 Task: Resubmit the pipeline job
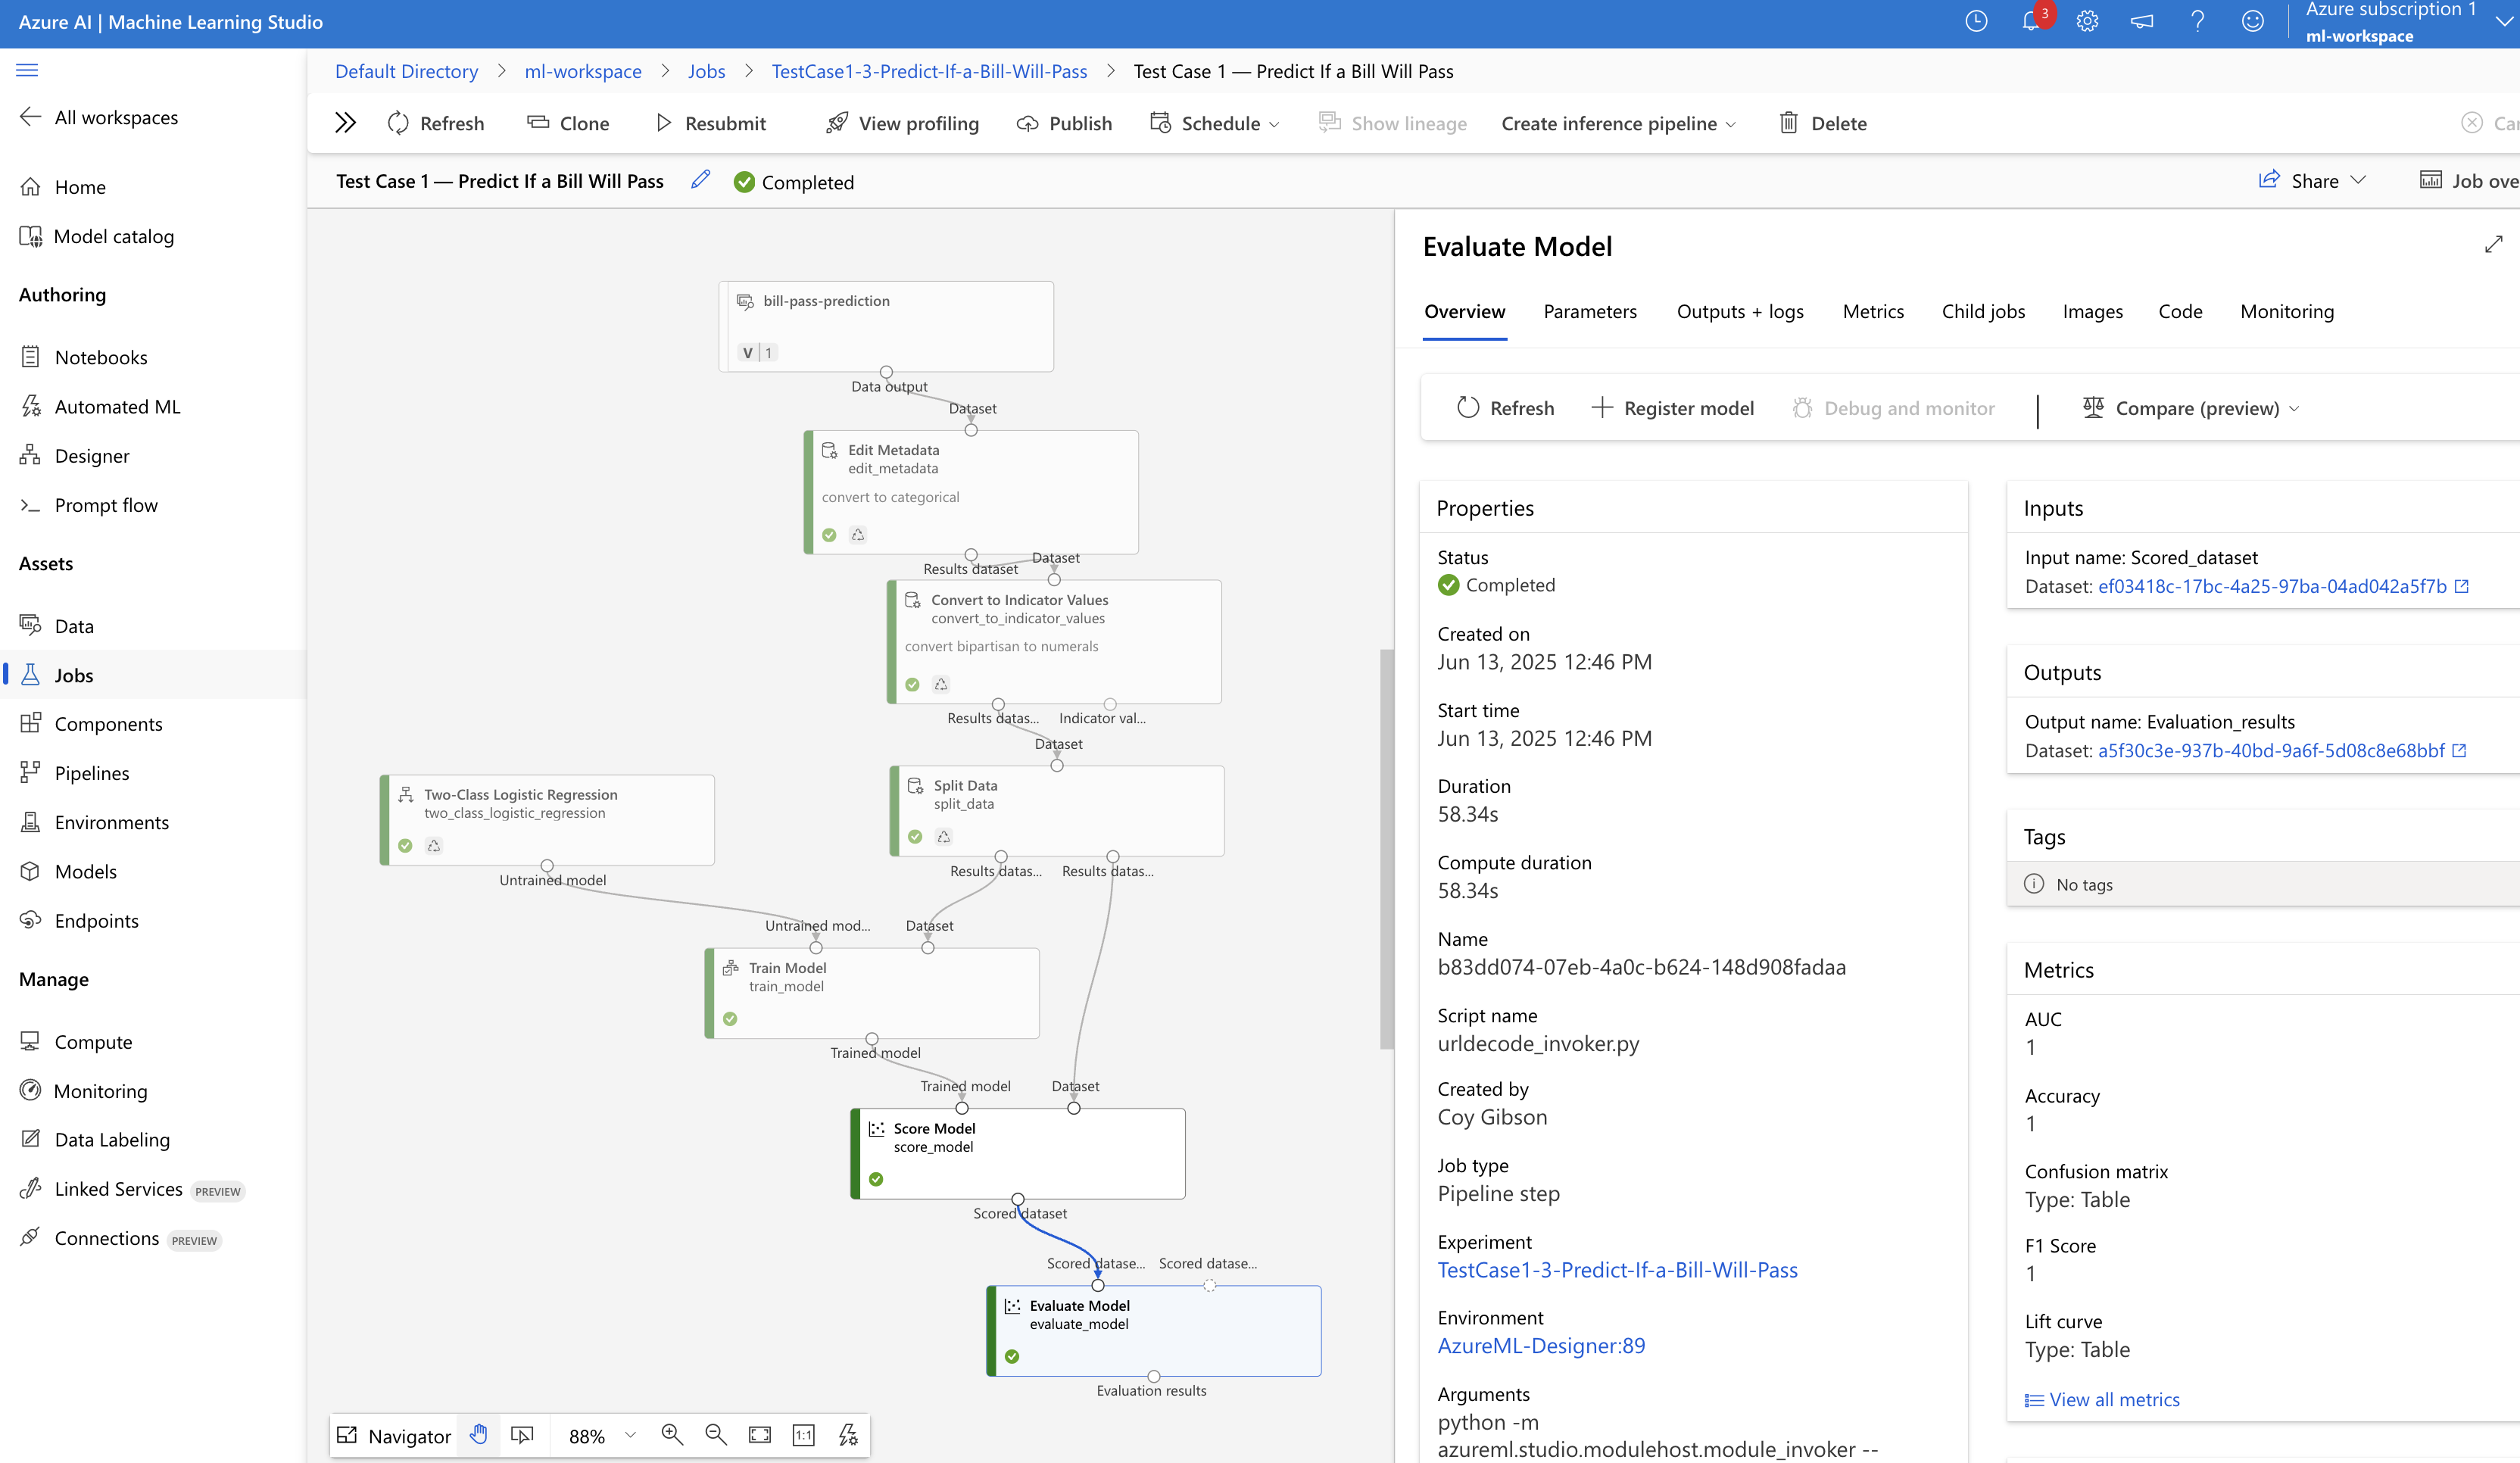point(711,123)
